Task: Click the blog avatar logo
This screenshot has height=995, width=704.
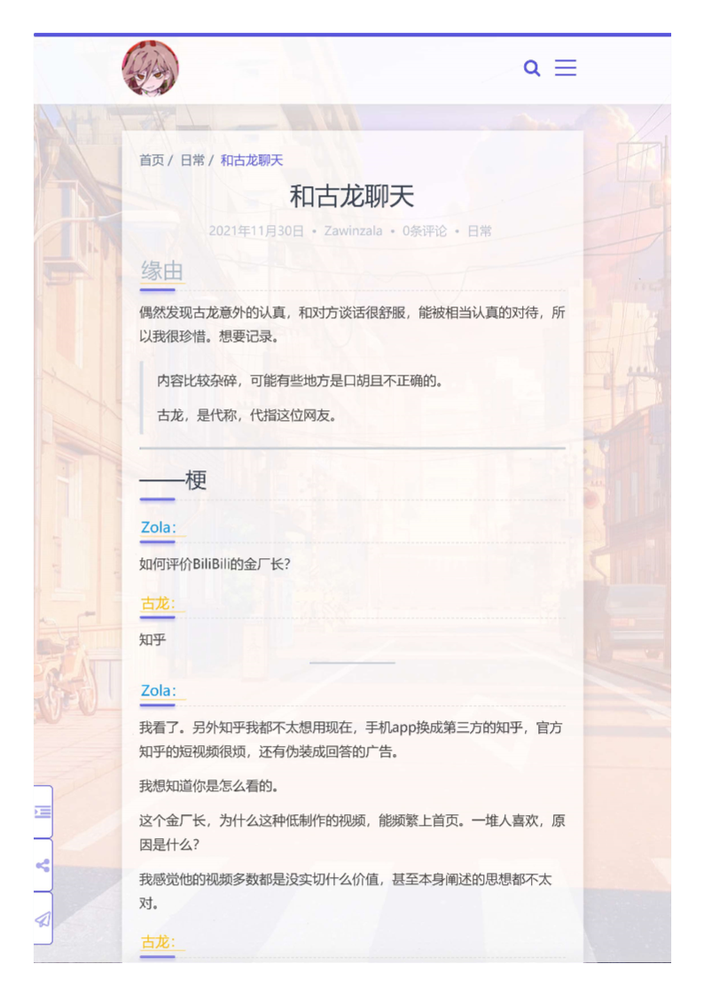Action: point(151,68)
